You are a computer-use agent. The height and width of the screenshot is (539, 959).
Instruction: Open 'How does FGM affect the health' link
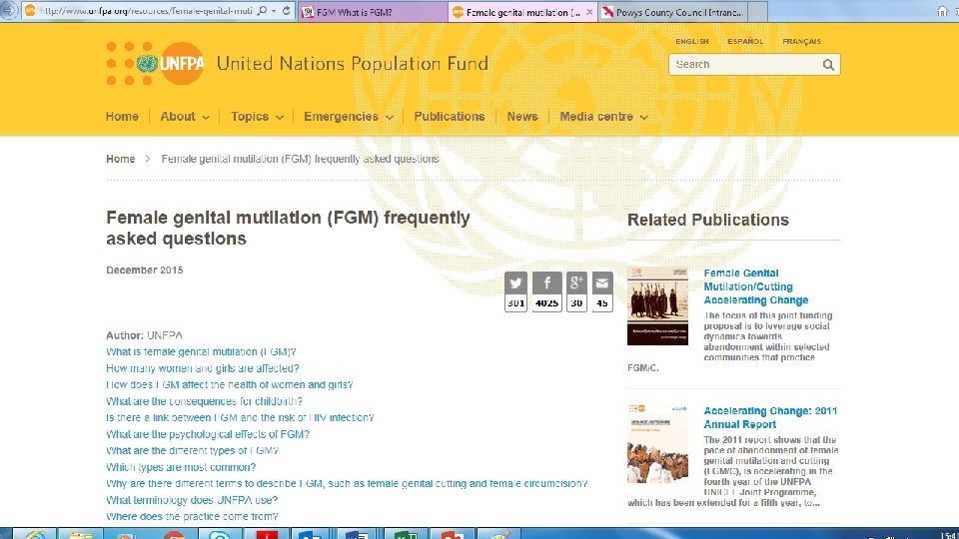point(230,385)
